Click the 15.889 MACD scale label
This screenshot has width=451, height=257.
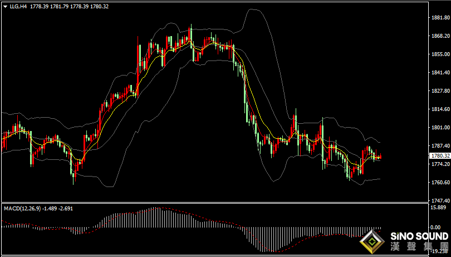(x=439, y=207)
